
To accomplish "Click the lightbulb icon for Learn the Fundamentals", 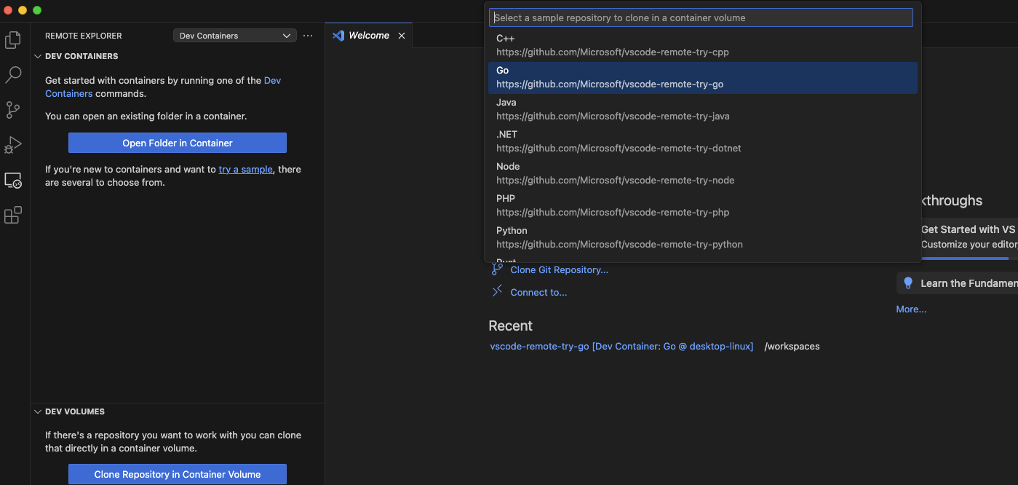I will coord(908,283).
